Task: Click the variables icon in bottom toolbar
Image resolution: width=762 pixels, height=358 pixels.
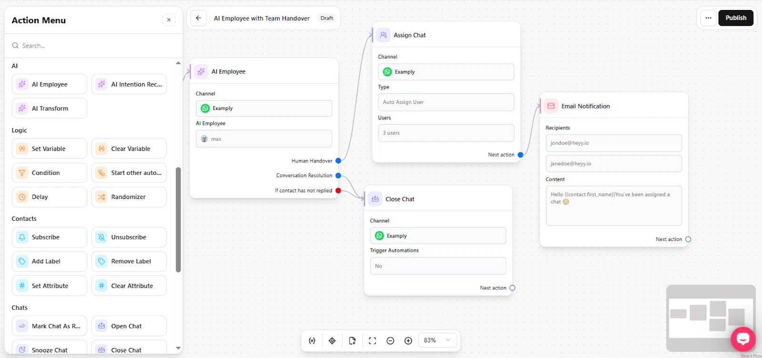Action: (x=312, y=340)
